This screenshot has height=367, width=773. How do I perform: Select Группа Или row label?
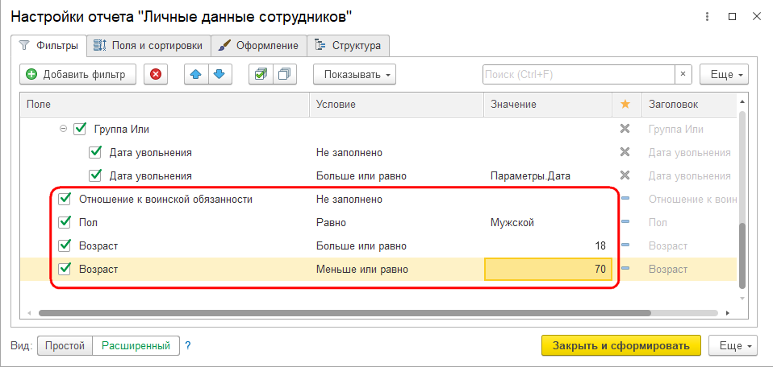(x=121, y=130)
